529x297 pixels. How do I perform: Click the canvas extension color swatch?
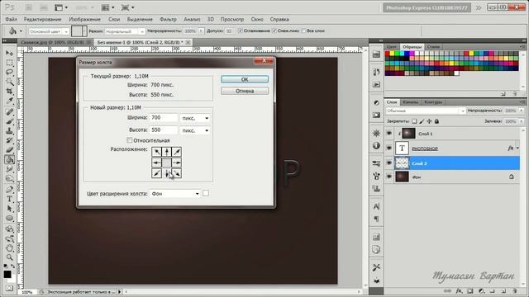[x=206, y=193]
